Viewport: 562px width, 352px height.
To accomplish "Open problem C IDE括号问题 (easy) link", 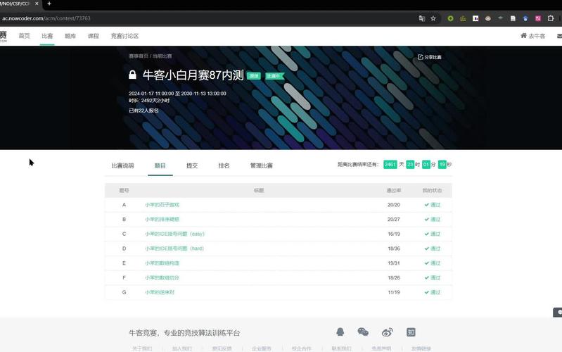I will pyautogui.click(x=174, y=234).
